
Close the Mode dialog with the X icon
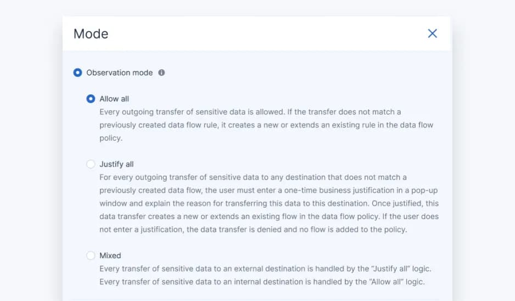point(432,34)
